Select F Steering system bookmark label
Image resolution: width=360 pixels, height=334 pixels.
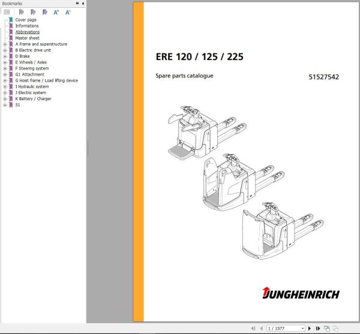point(32,68)
